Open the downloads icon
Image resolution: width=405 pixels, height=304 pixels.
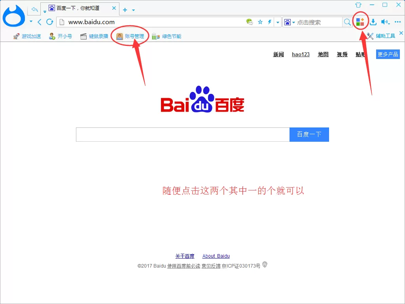tap(373, 22)
